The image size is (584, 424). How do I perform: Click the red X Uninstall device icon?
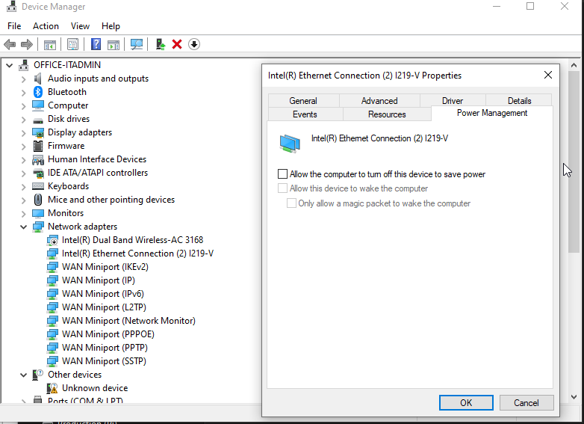[x=177, y=44]
